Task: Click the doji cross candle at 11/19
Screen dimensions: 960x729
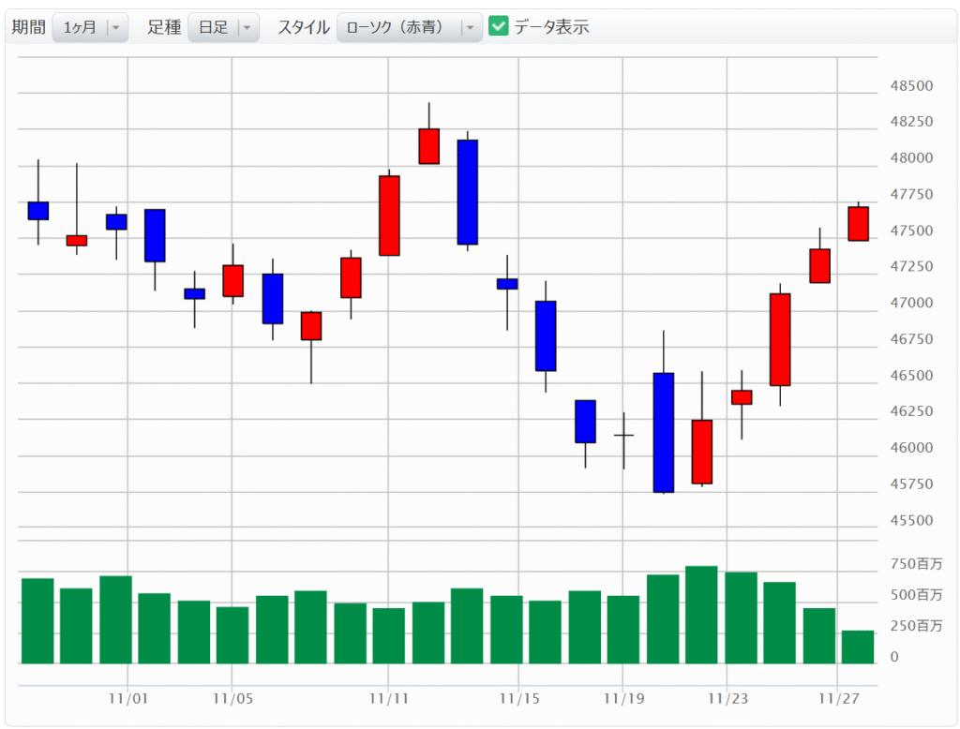Action: pos(623,436)
